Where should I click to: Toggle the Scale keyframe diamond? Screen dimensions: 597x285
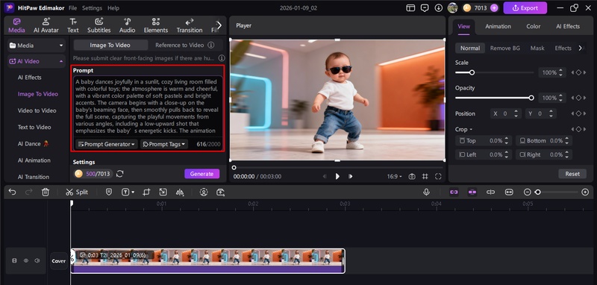pos(578,72)
